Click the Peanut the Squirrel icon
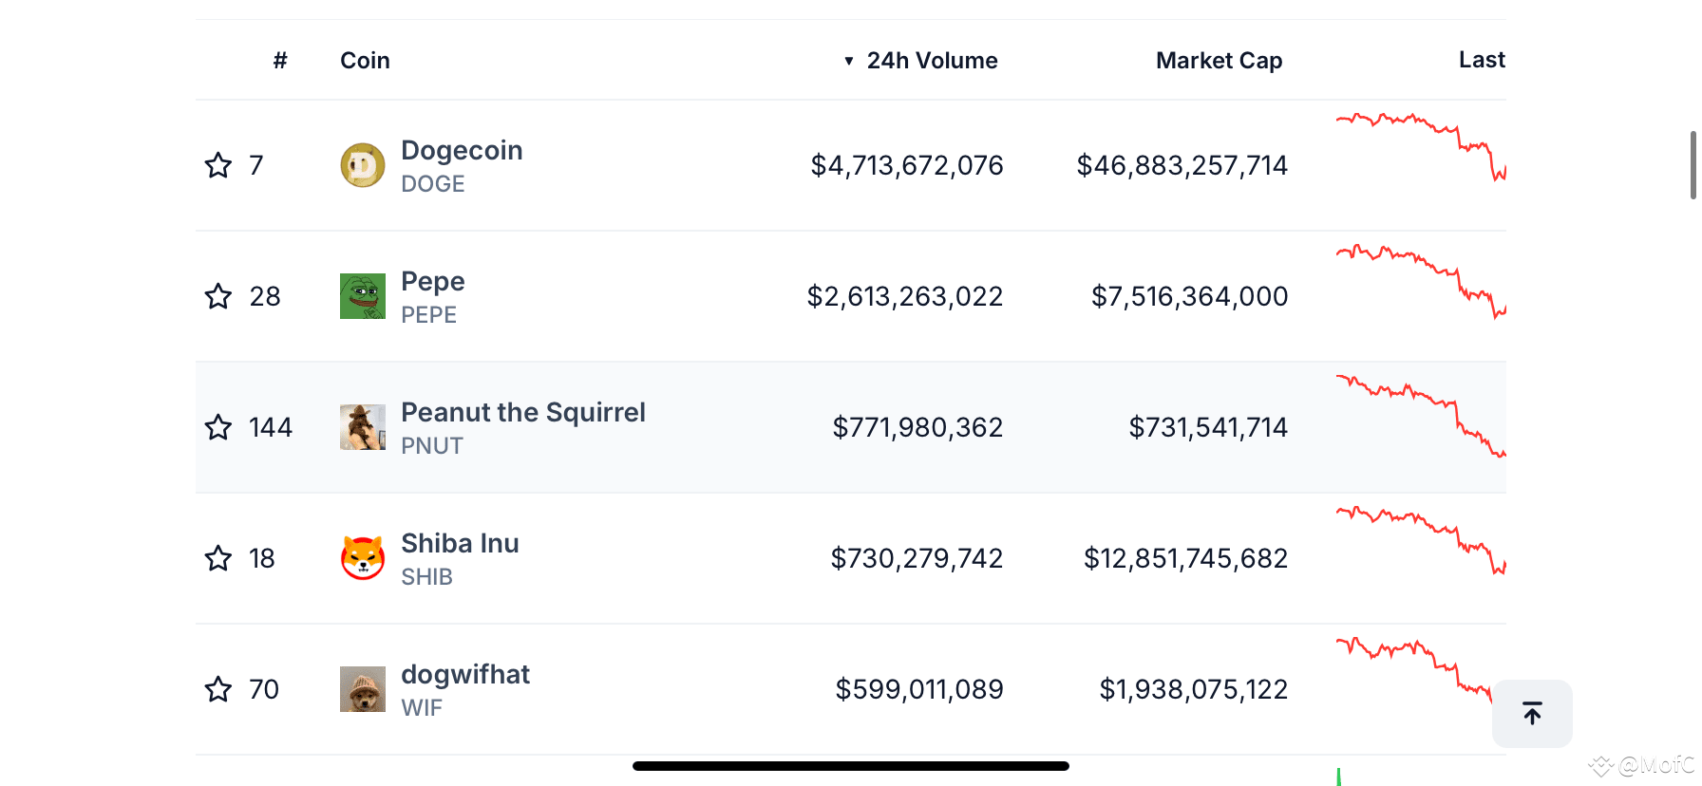 click(x=363, y=427)
